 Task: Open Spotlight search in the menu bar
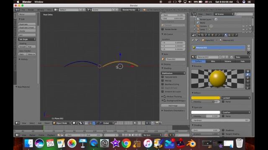pyautogui.click(x=238, y=2)
